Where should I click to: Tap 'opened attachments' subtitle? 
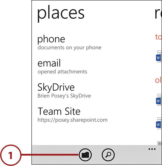pos(62,72)
